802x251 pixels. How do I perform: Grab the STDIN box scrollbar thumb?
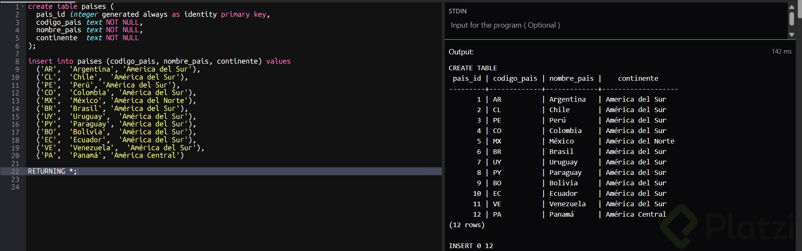click(792, 19)
